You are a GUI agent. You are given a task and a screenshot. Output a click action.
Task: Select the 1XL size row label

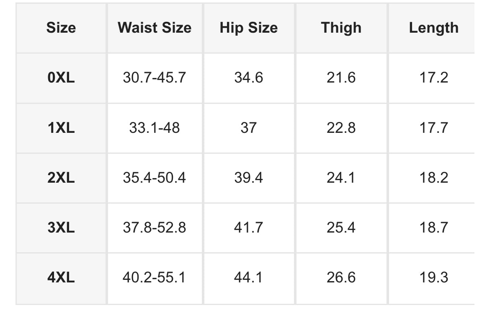61,127
